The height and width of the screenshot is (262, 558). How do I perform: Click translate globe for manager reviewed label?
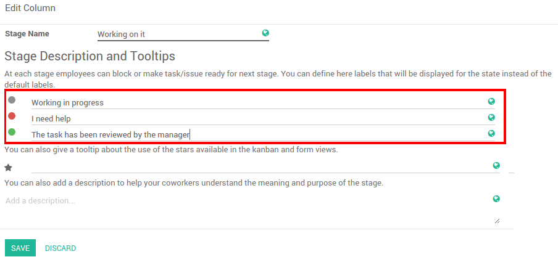491,133
